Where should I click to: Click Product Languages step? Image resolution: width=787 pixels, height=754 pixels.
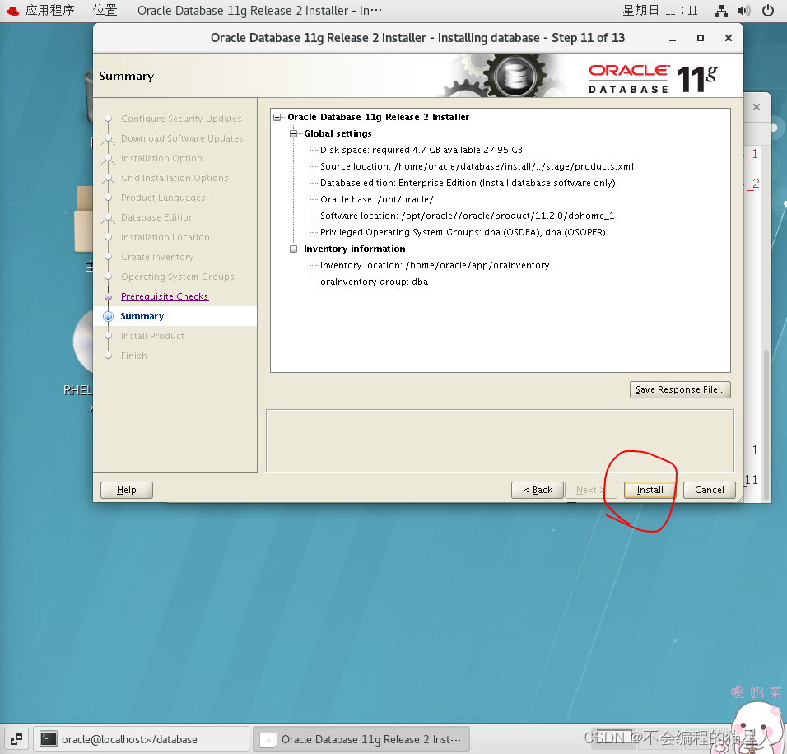coord(163,198)
